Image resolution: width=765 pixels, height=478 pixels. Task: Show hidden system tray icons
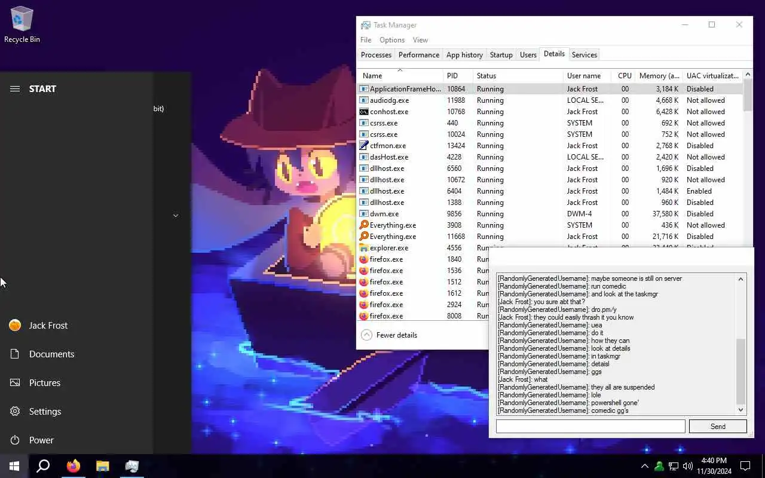(x=644, y=466)
